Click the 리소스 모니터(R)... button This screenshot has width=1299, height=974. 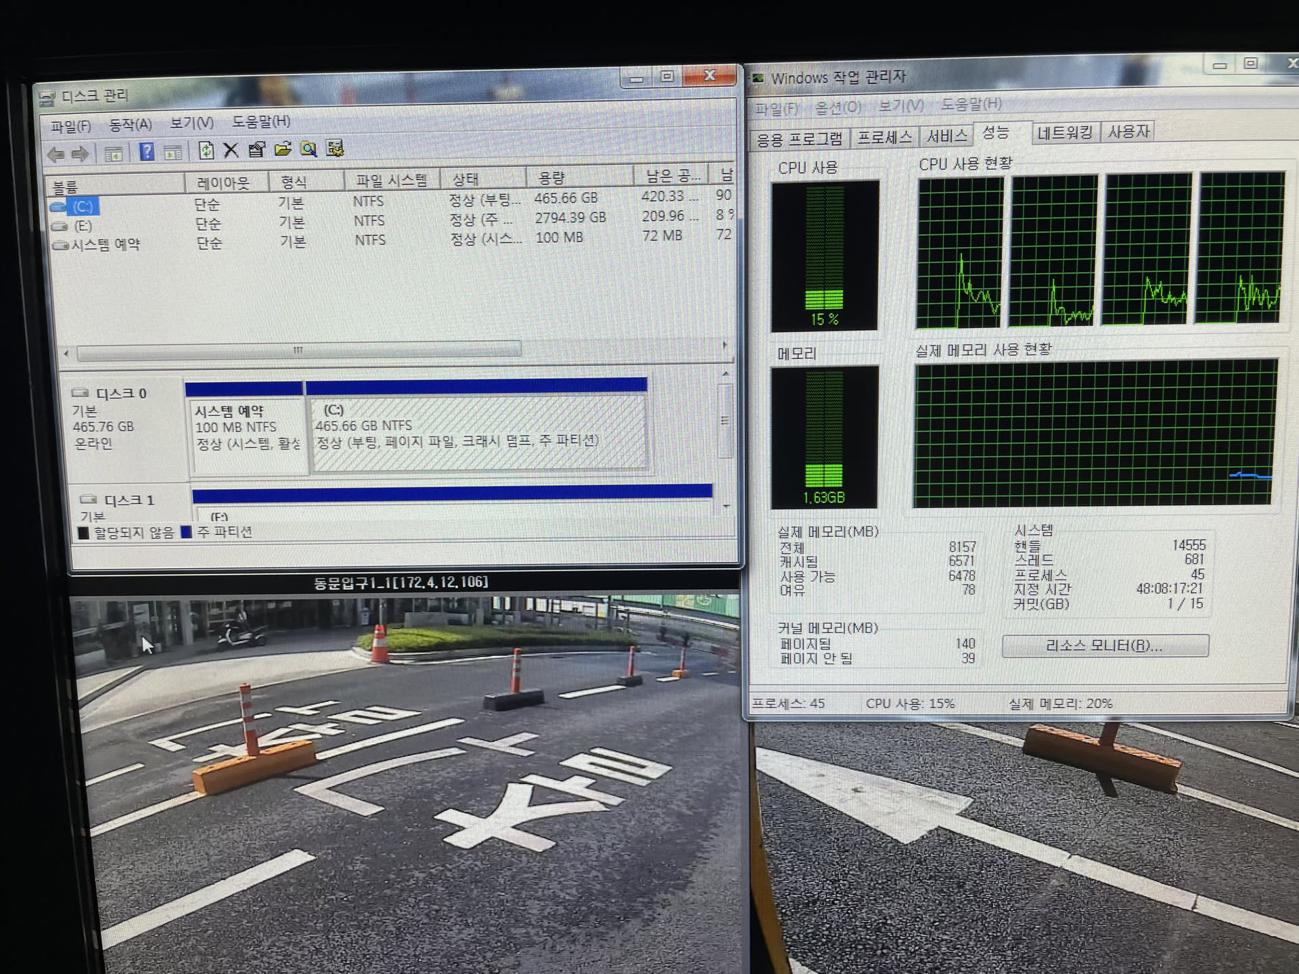[1104, 645]
